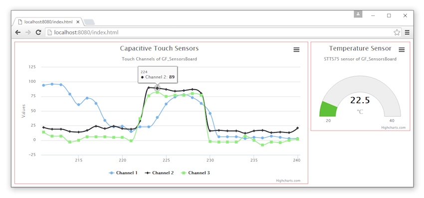
Task: Click the Highcharts.com link under temperature gauge
Action: 394,128
